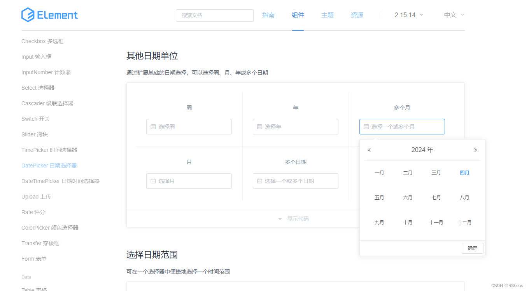Image resolution: width=529 pixels, height=291 pixels.
Task: Click the calendar icon in the 多个月 input
Action: [365, 126]
